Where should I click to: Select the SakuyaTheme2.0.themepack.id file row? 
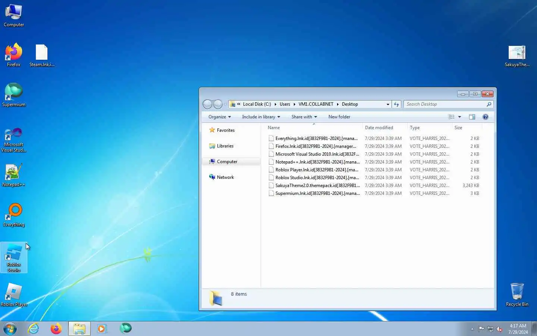click(x=374, y=186)
